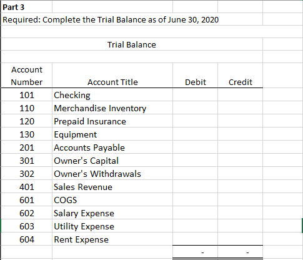Image resolution: width=303 pixels, height=260 pixels.
Task: Click the Credit column total cell
Action: pos(241,252)
